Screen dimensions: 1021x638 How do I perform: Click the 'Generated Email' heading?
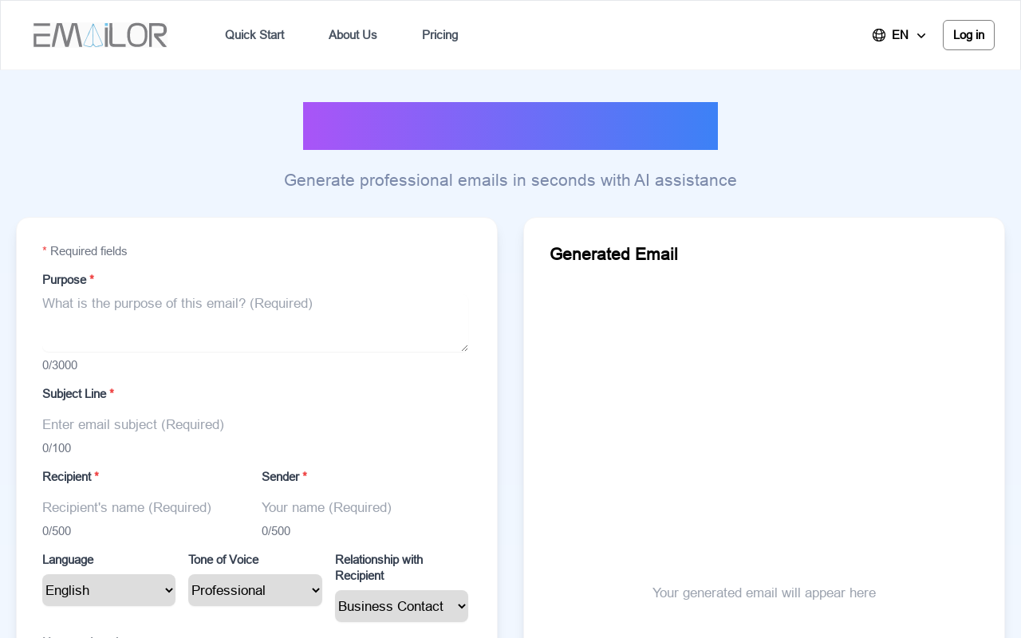614,254
